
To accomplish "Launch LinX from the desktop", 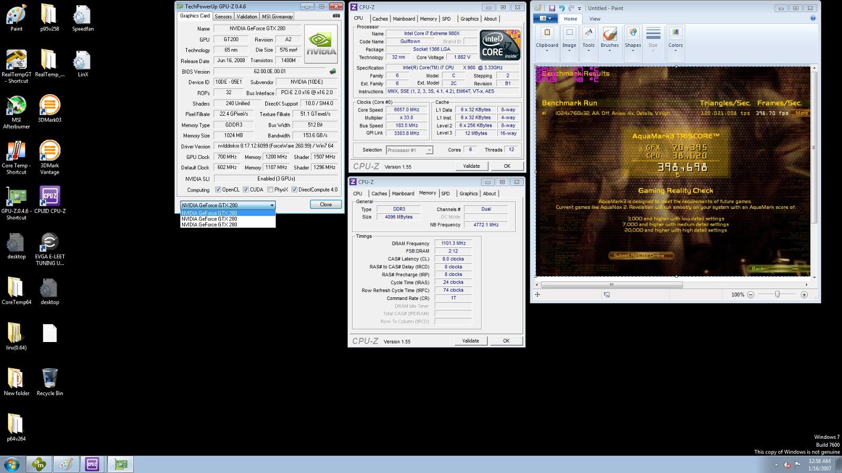I will click(83, 64).
